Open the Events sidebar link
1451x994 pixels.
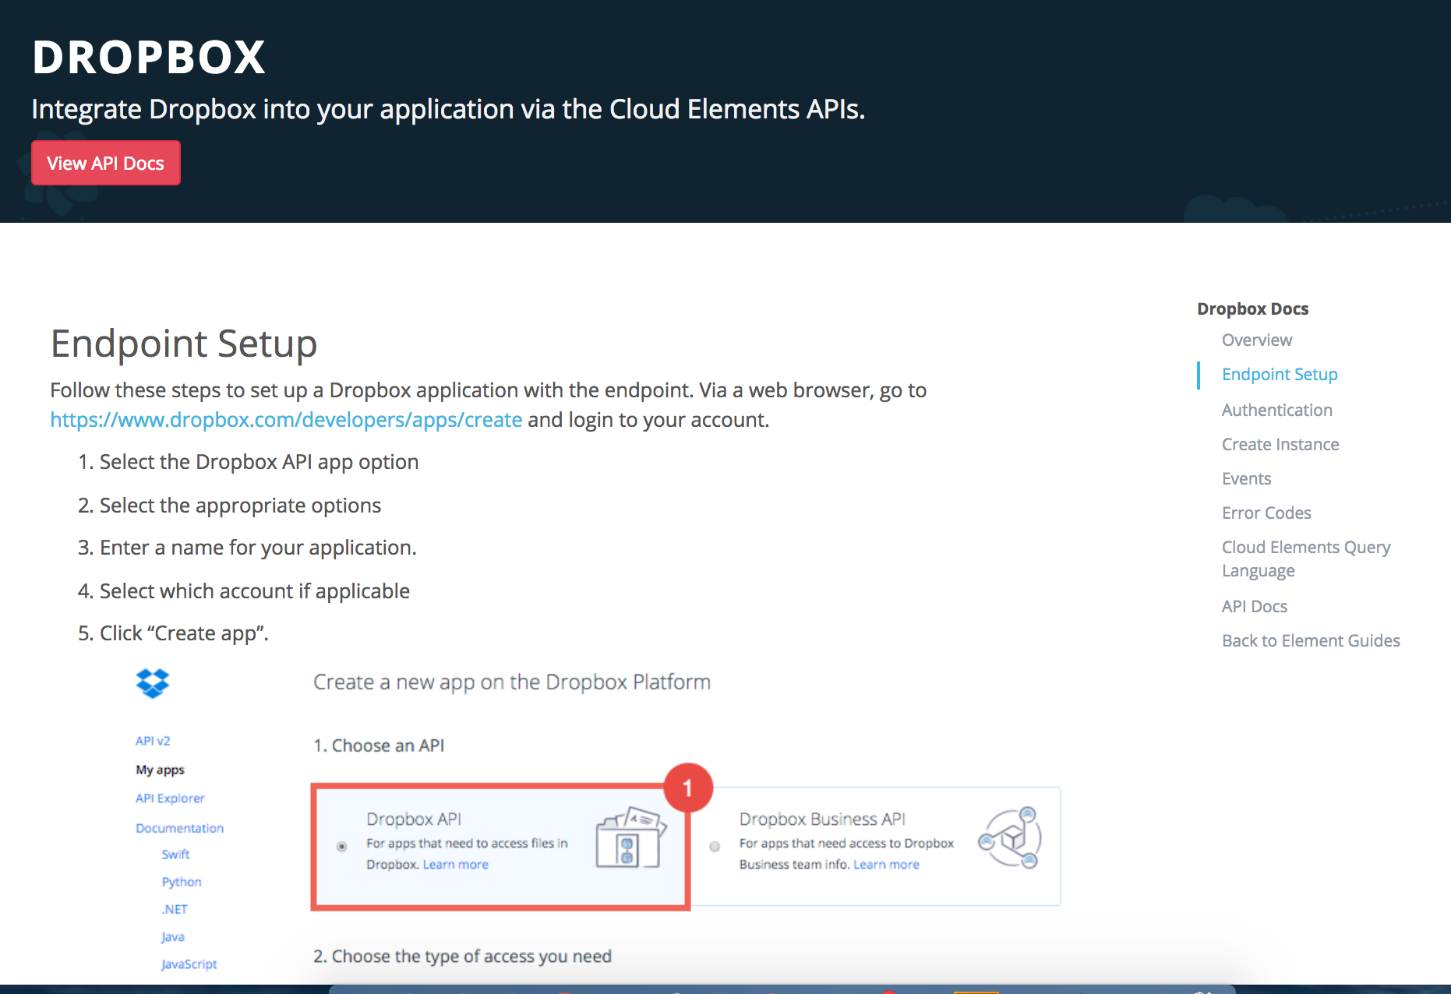(1246, 478)
